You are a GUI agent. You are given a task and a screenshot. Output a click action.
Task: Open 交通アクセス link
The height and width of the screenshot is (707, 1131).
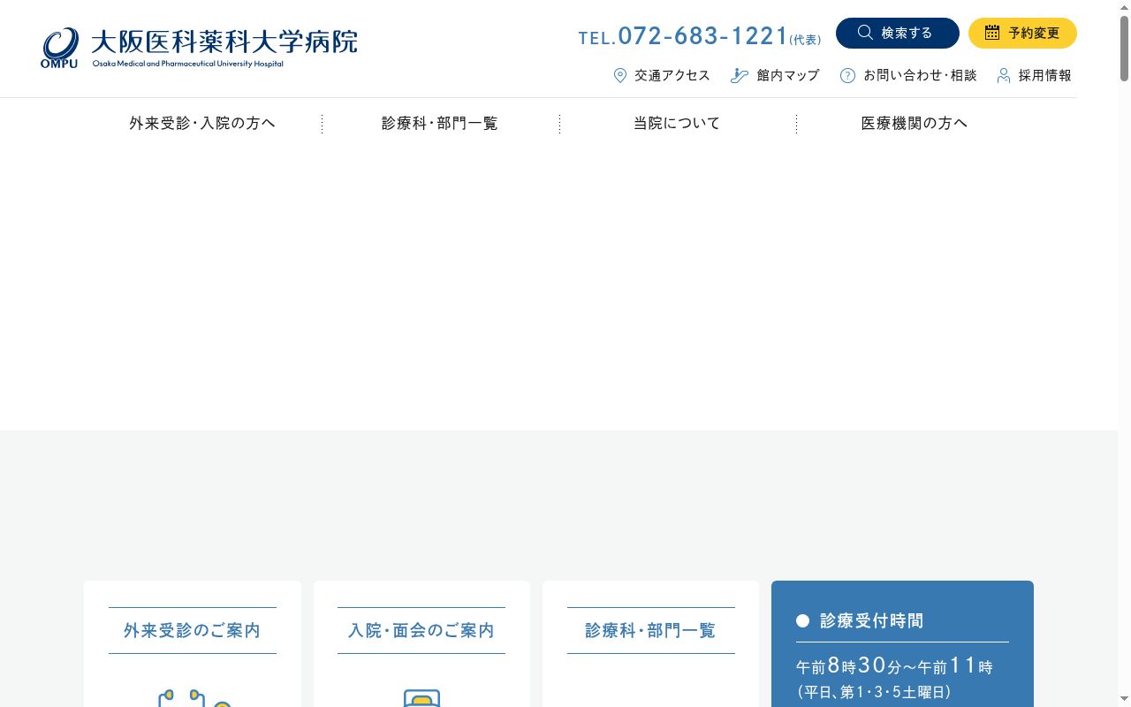tap(672, 76)
